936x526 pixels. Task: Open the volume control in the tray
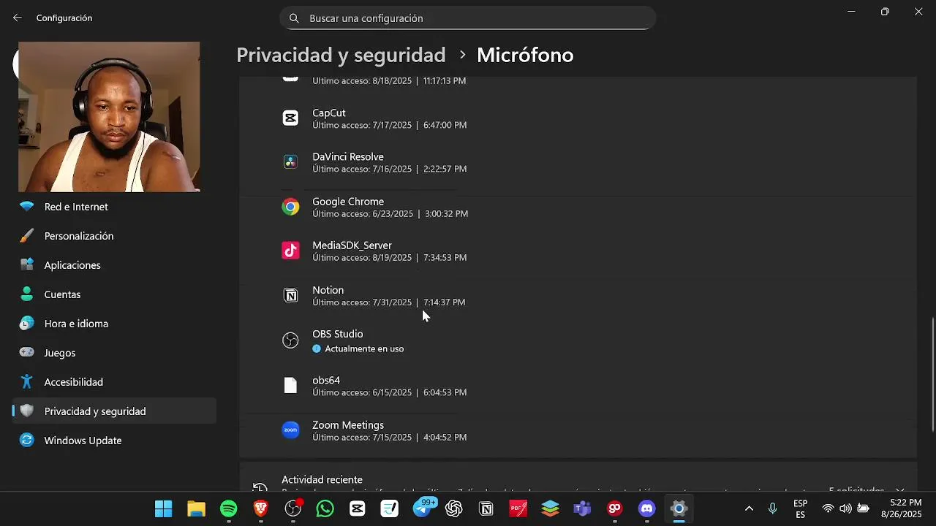tap(845, 508)
